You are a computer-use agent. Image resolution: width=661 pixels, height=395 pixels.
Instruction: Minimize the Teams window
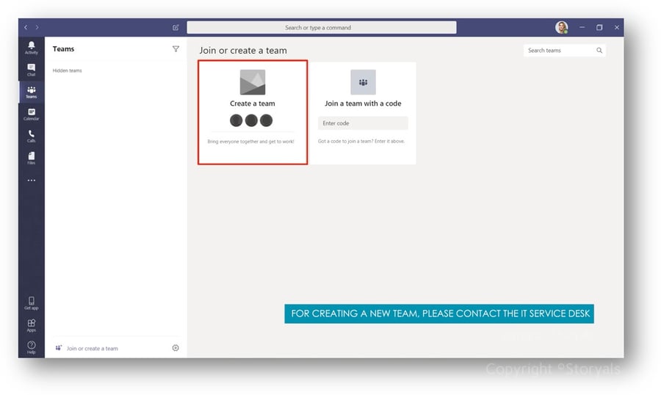coord(582,27)
